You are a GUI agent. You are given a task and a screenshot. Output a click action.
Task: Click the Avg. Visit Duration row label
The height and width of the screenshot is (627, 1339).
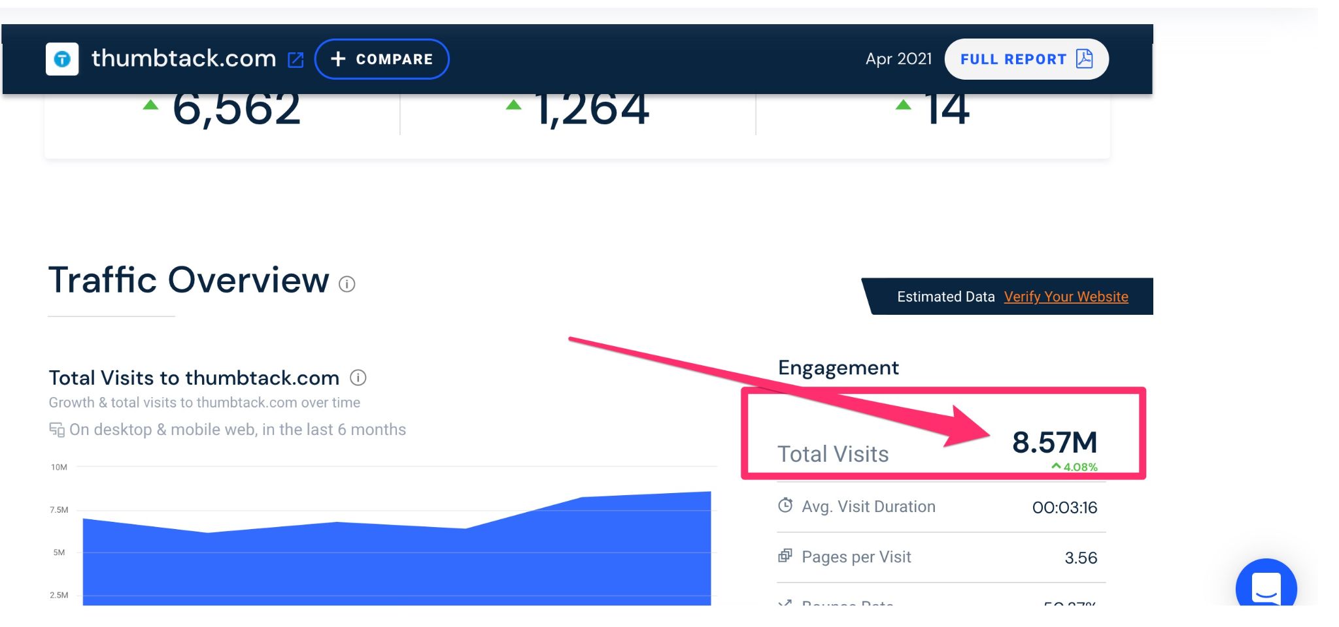pyautogui.click(x=868, y=507)
